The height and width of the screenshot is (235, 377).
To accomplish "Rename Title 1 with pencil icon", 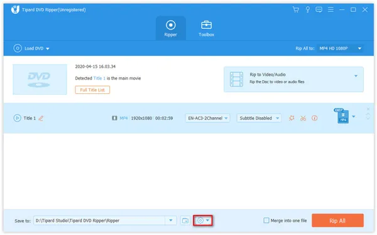I will click(41, 118).
